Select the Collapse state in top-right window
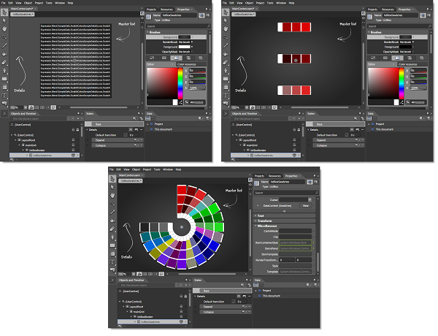The width and height of the screenshot is (438, 336). 339,145
